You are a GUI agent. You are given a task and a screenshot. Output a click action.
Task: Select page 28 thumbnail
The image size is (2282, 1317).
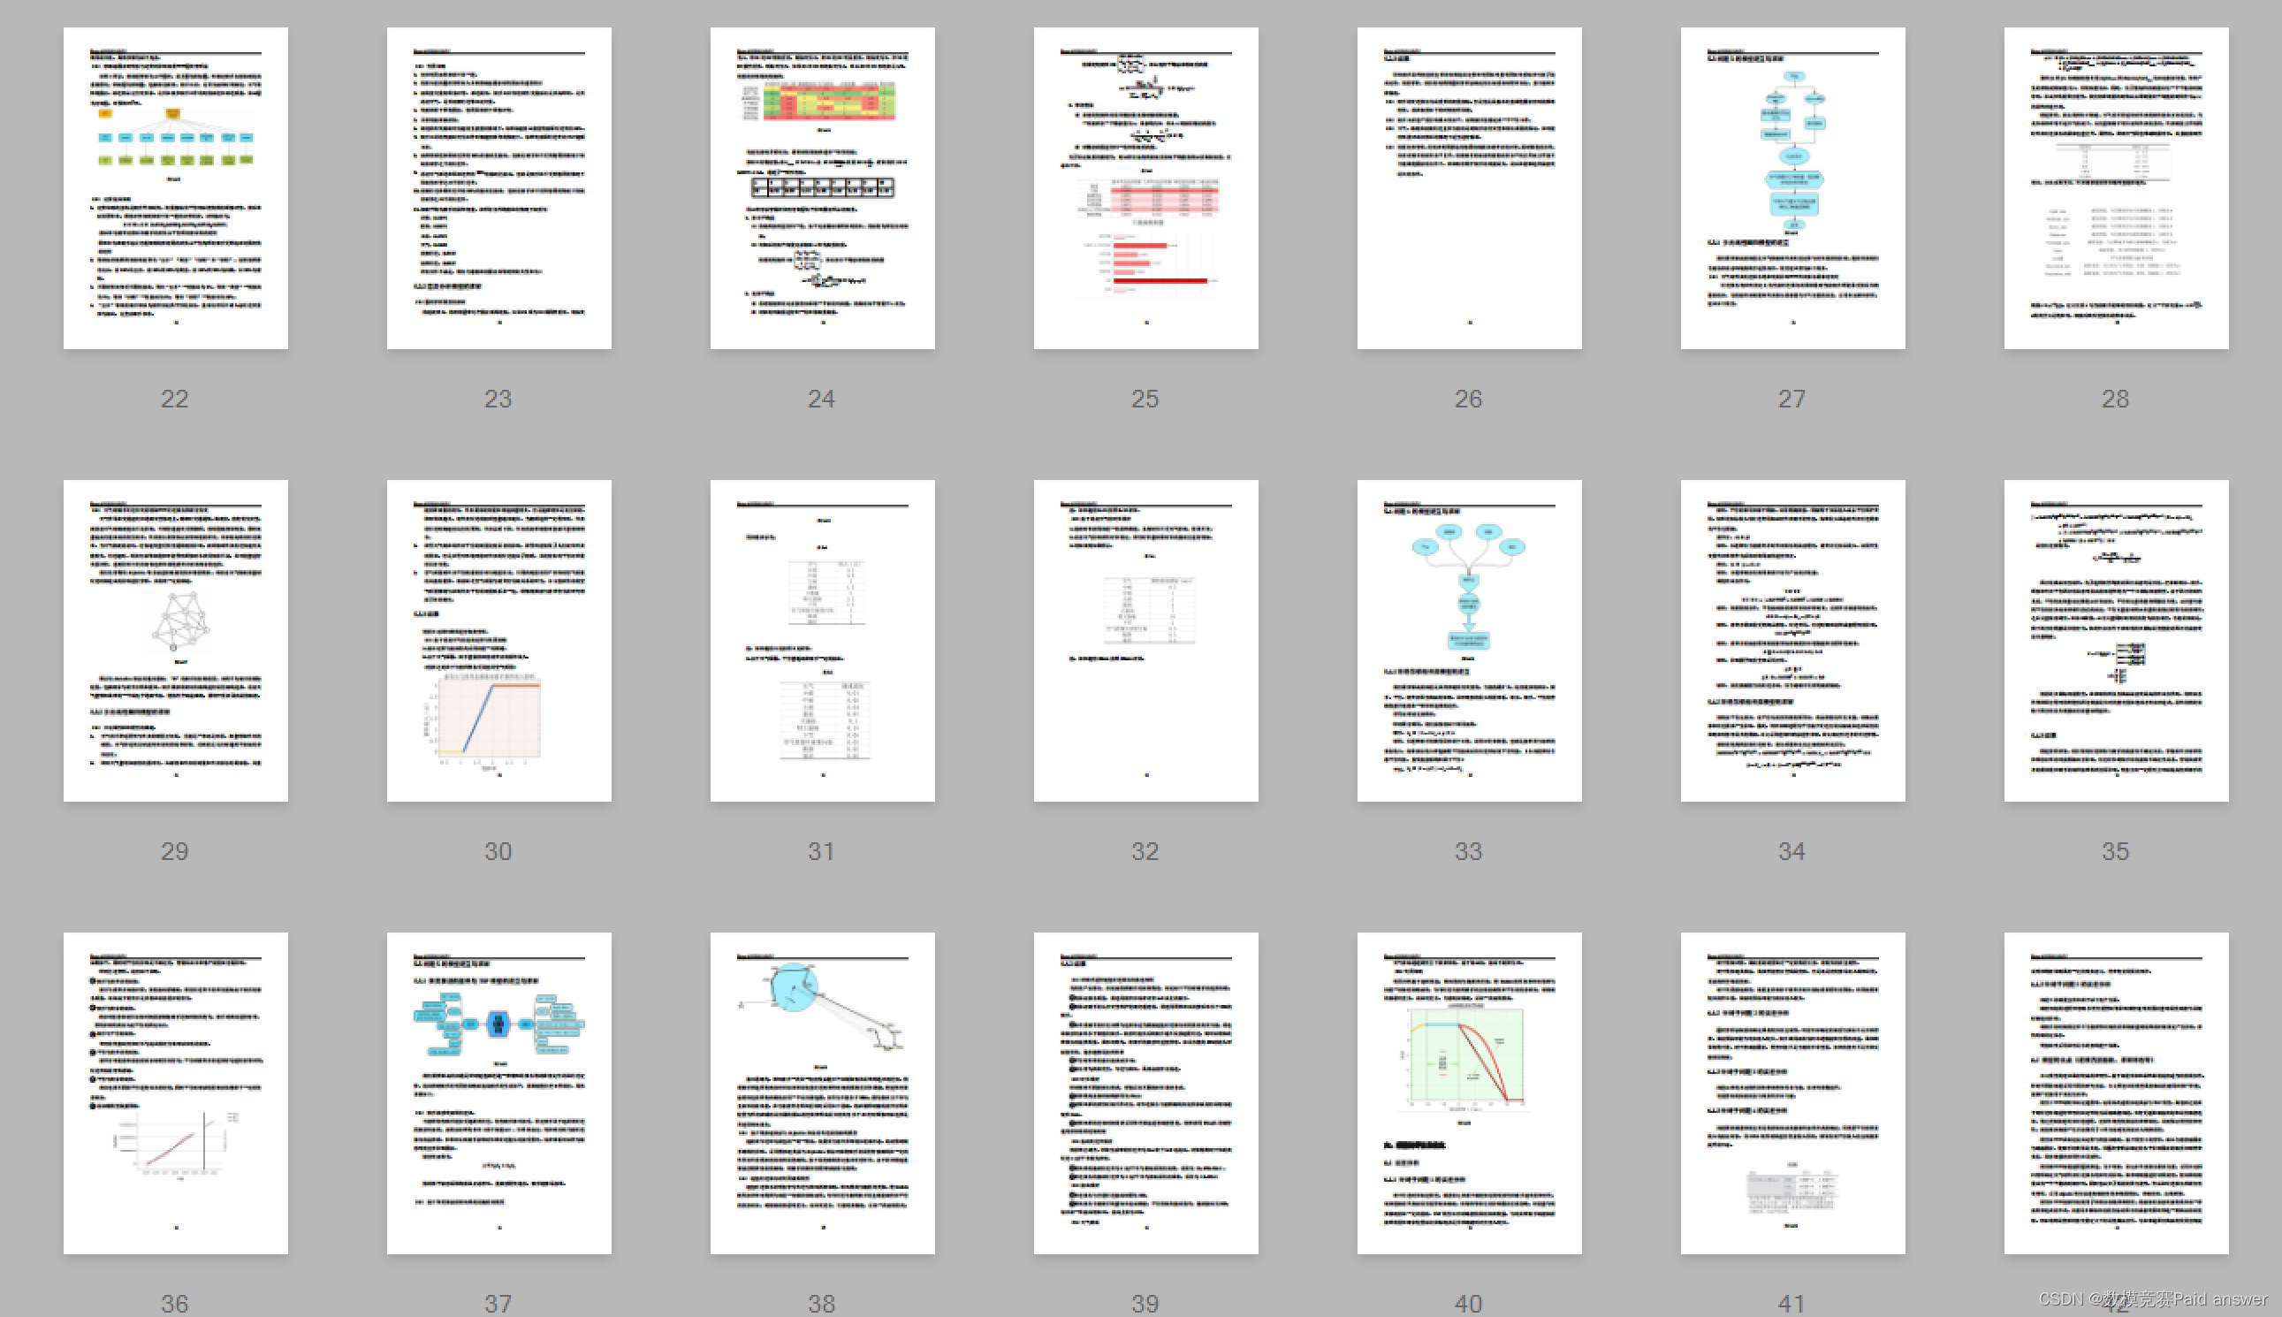click(2116, 188)
